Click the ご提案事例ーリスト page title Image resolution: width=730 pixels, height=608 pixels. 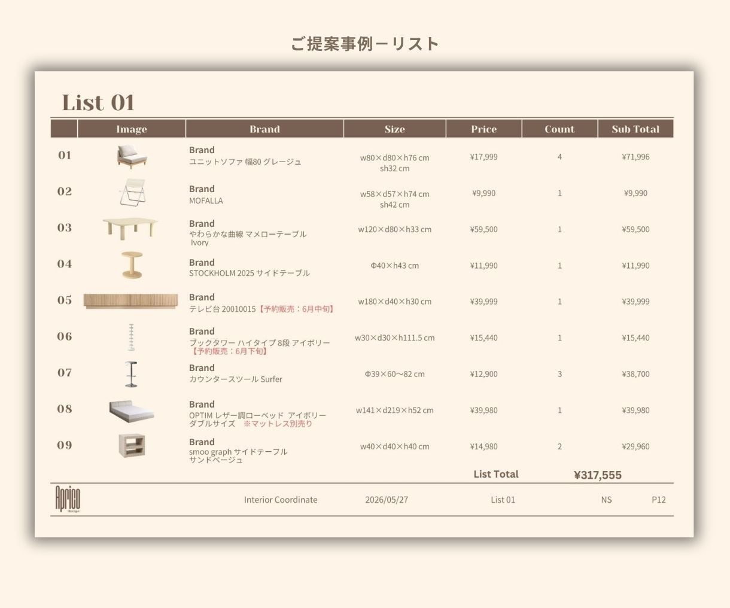[x=365, y=44]
